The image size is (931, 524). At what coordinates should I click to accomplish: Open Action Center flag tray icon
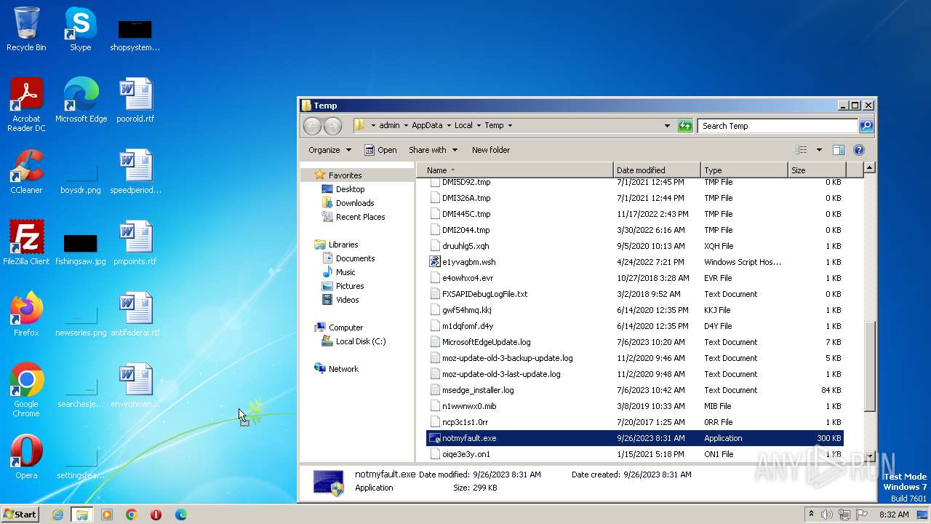click(x=860, y=515)
